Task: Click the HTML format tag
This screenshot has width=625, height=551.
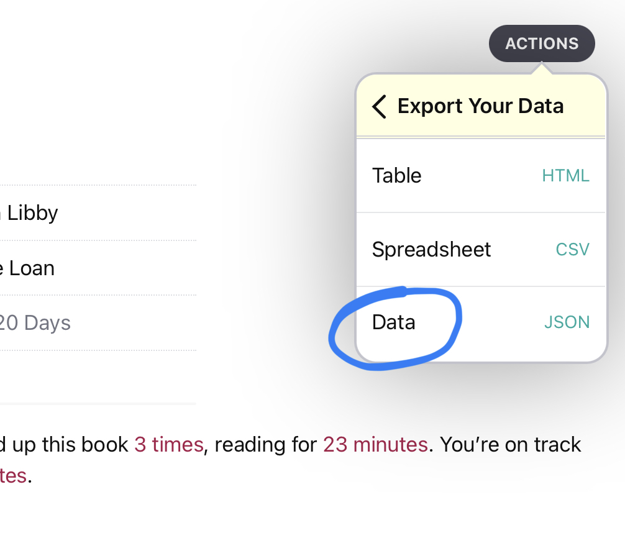Action: [x=565, y=176]
